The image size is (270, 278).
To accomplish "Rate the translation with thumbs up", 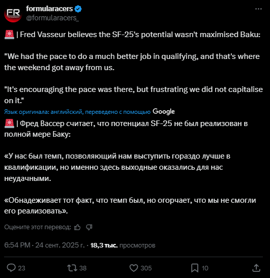I will [77, 227].
